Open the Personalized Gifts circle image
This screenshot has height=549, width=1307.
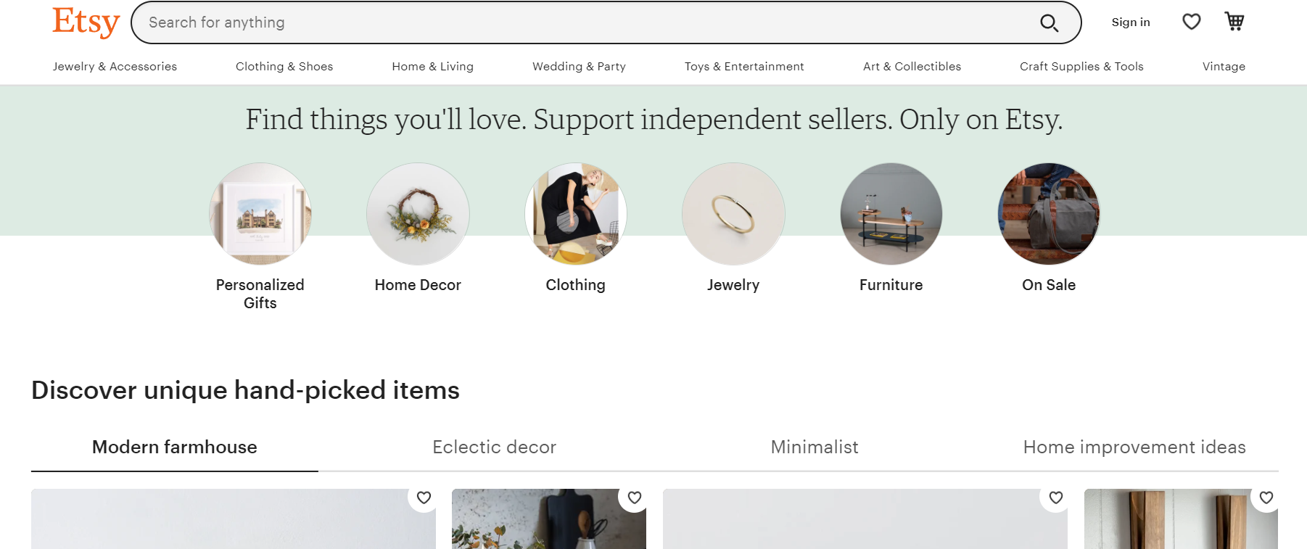coord(260,214)
